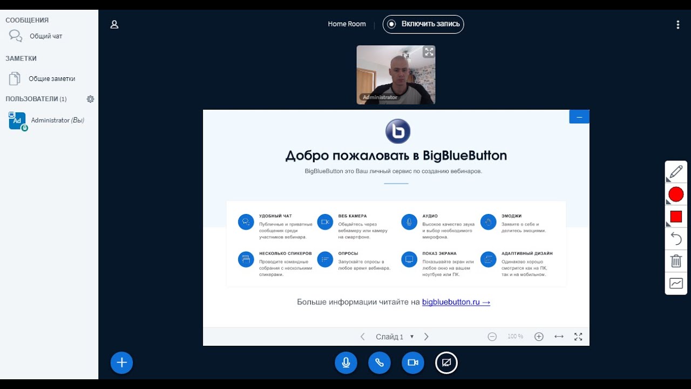Click the СООБЩЕНИЯ section header
Image resolution: width=691 pixels, height=389 pixels.
27,20
